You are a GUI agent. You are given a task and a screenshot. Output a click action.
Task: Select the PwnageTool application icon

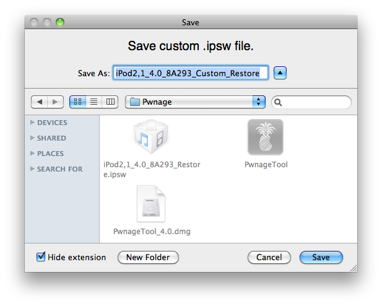[x=266, y=138]
